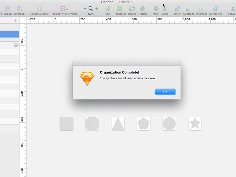Click the Organization Complete! heading

[119, 72]
